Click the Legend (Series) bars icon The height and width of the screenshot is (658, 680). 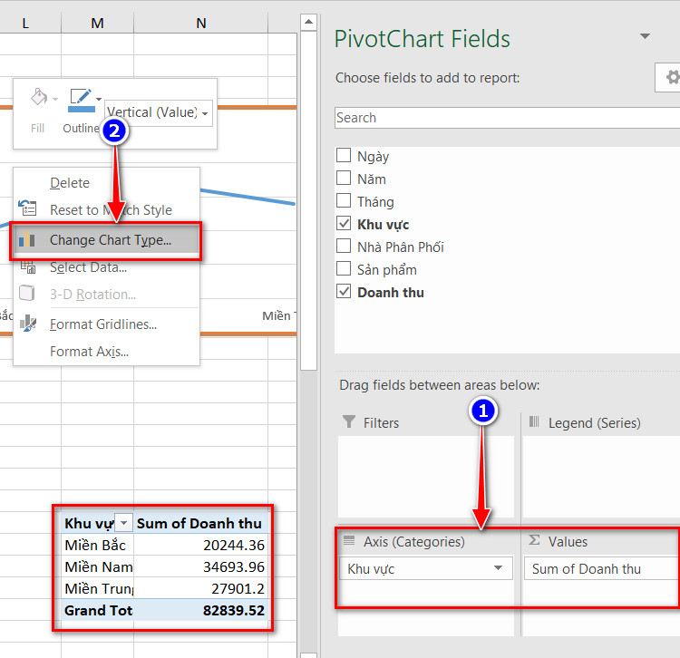tap(534, 421)
